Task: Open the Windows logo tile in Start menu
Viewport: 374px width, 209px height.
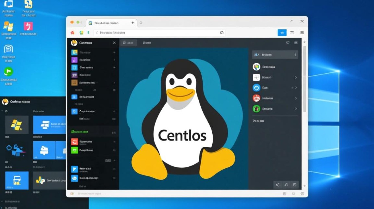Action: [17, 125]
